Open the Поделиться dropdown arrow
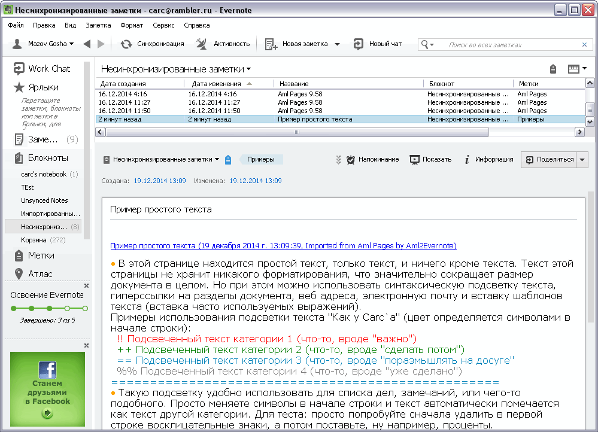The image size is (598, 432). 582,160
